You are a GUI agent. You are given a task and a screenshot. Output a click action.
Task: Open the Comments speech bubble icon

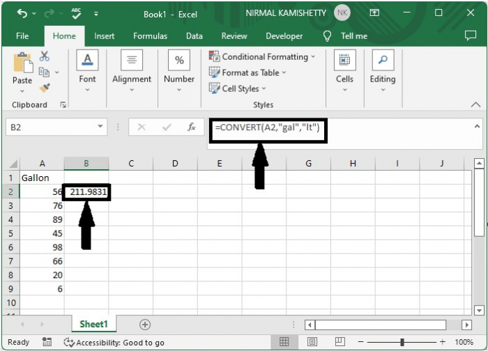coord(471,36)
